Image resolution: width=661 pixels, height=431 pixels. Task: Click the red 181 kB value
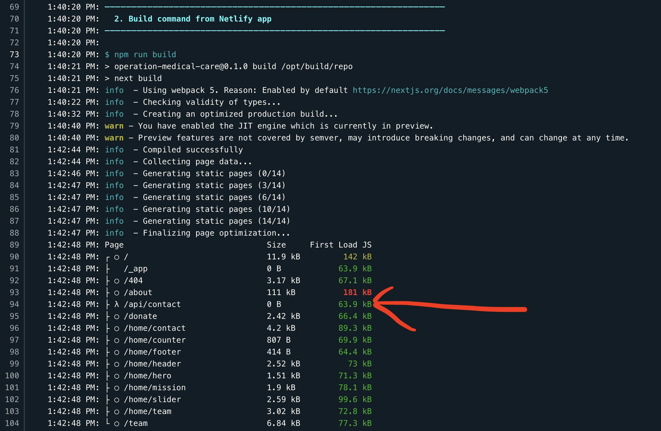pyautogui.click(x=357, y=293)
